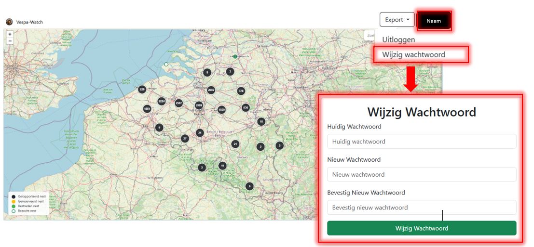Open the nest cluster labeled 1039
Image resolution: width=534 pixels, height=247 pixels.
(x=221, y=109)
